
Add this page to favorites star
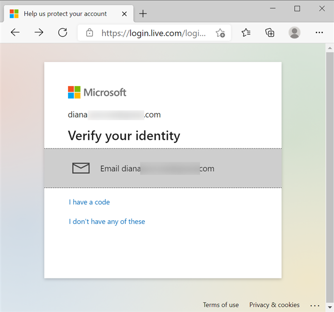tap(220, 33)
